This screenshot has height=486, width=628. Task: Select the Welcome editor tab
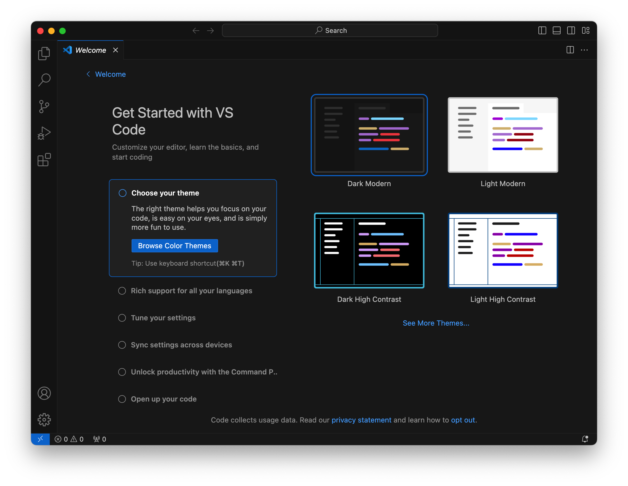pyautogui.click(x=91, y=50)
